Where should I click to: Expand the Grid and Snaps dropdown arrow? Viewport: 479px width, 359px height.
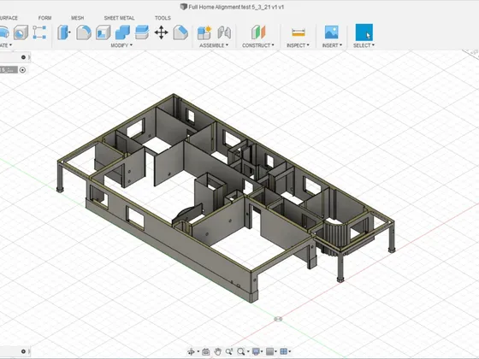275,352
